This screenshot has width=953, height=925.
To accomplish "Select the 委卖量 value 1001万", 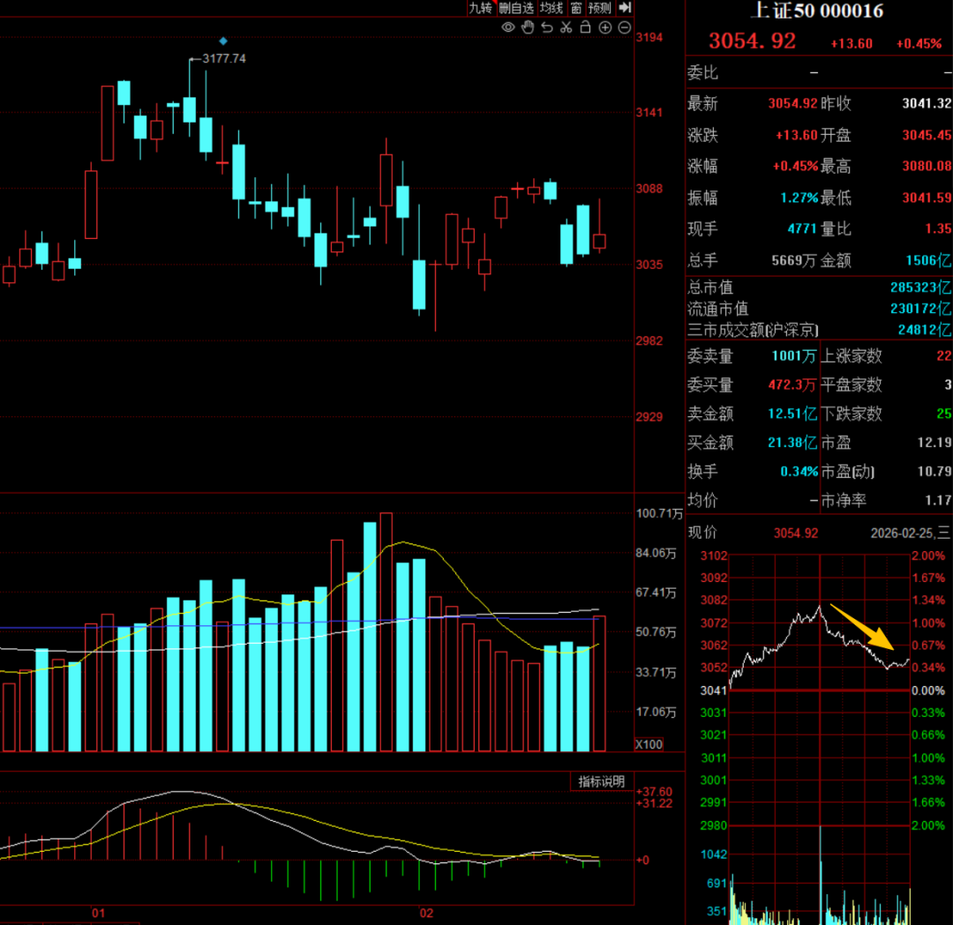I will click(x=794, y=356).
